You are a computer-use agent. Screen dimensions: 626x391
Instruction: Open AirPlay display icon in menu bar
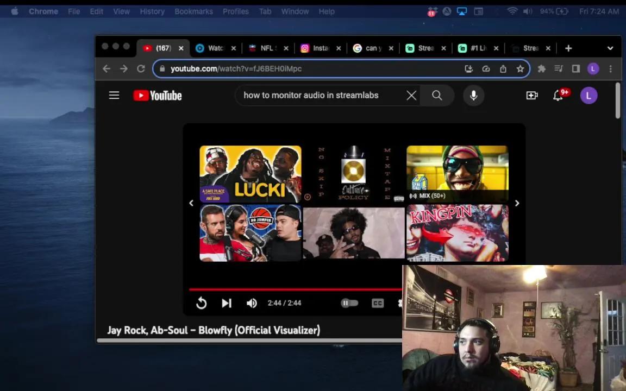(462, 11)
